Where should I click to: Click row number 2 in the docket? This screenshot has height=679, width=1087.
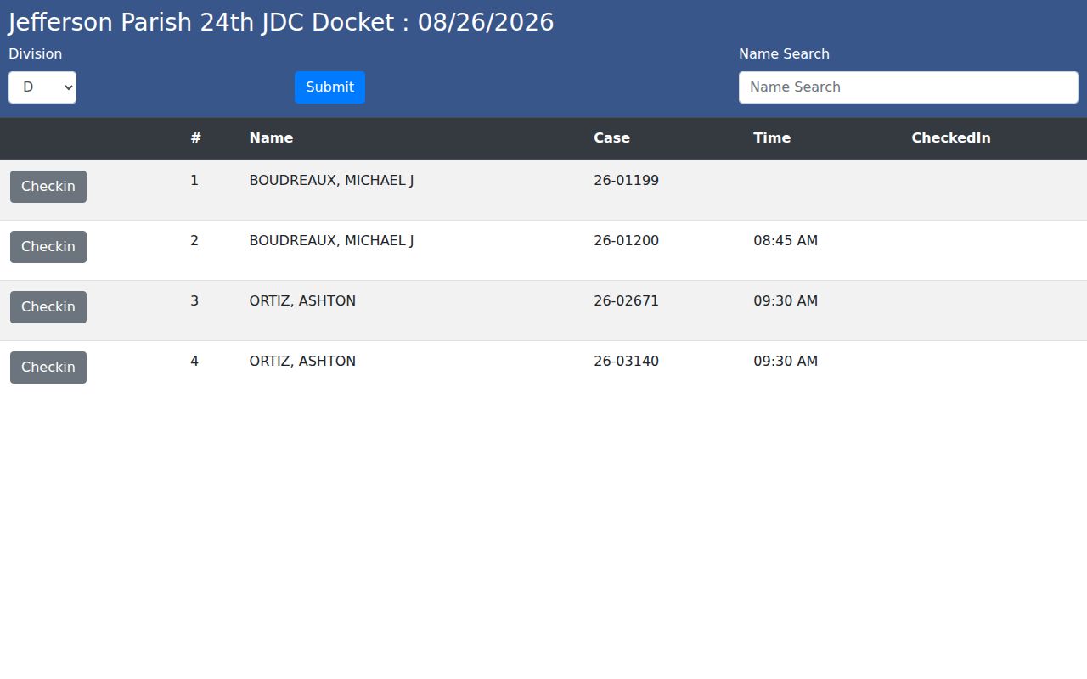click(194, 241)
